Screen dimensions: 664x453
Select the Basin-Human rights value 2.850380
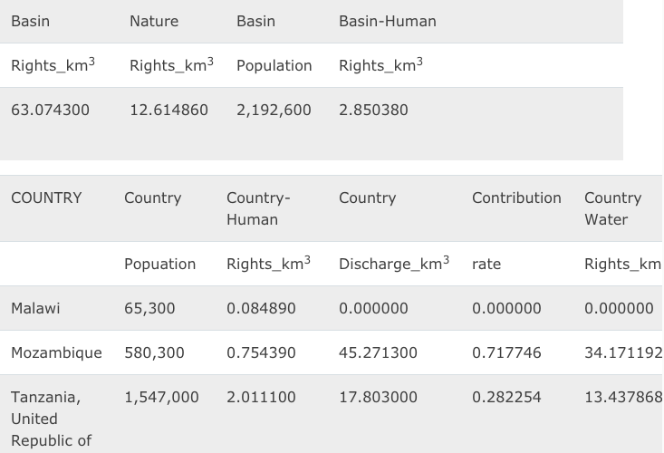373,110
